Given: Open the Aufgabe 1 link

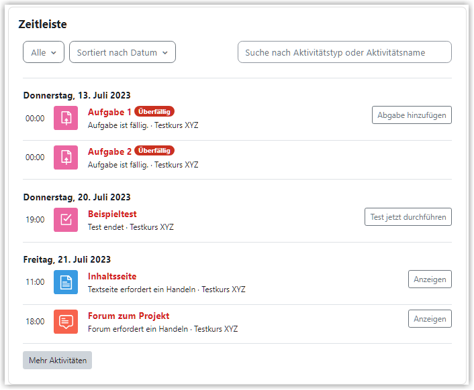Looking at the screenshot, I should pos(109,112).
